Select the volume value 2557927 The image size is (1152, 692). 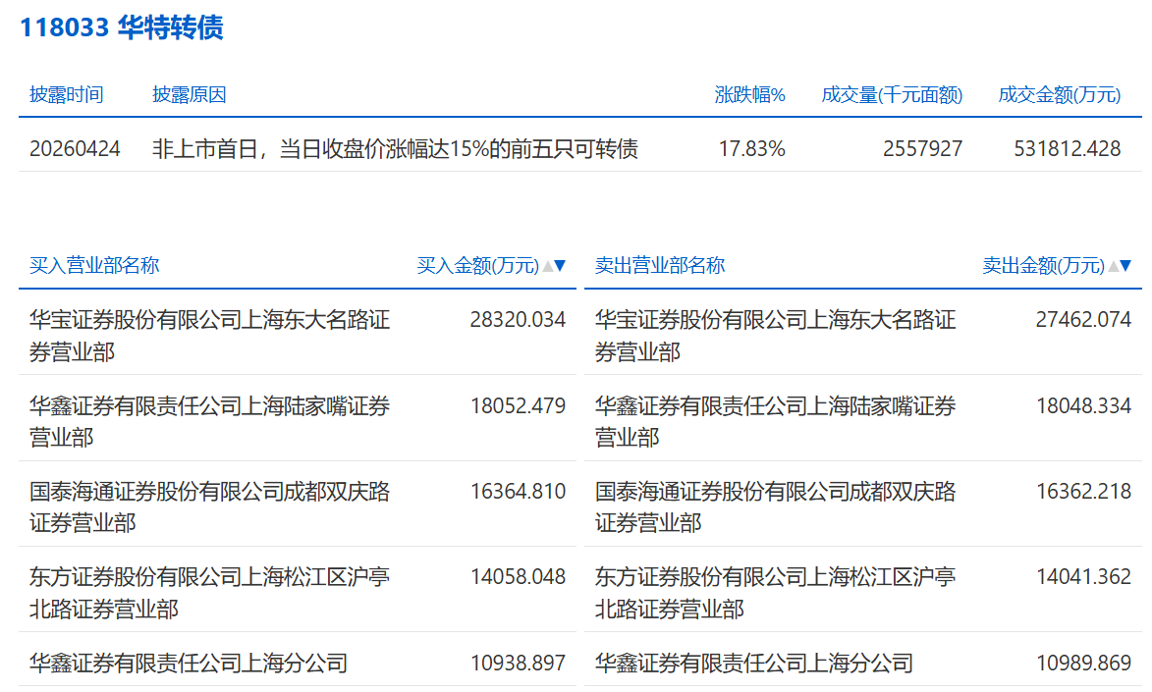pos(923,149)
